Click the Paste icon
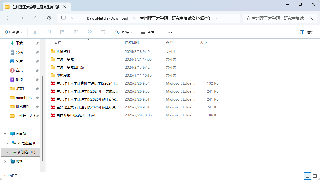Viewport: 320px width, 180px height. pyautogui.click(x=62, y=32)
